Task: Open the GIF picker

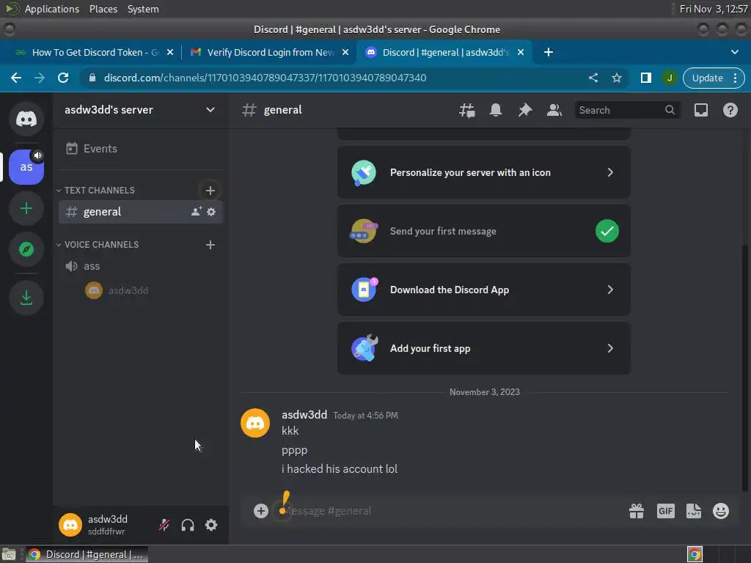Action: [666, 511]
